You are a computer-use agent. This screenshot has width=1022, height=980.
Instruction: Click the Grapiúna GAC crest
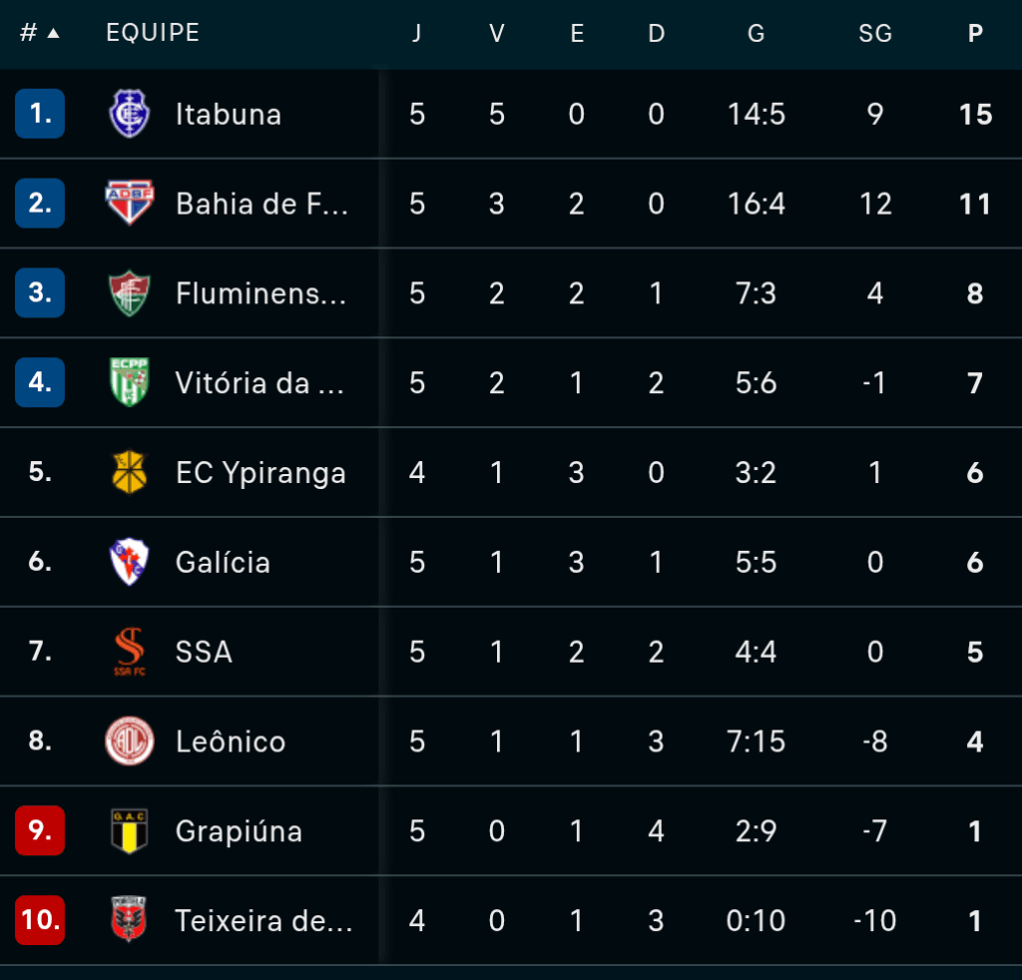point(129,830)
